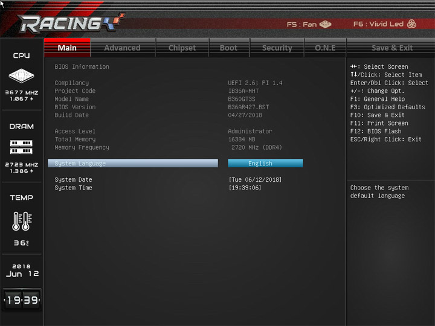Click the F11: Print Screen hint
Screen dimensions: 435x326
379,123
